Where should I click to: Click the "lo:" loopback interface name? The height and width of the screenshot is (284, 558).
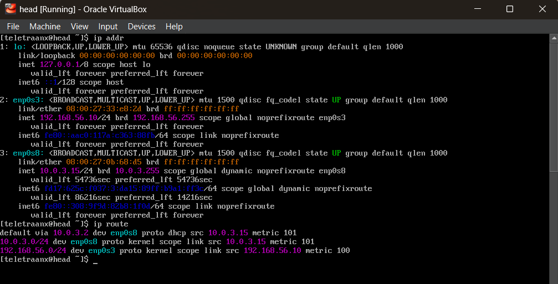coord(20,47)
